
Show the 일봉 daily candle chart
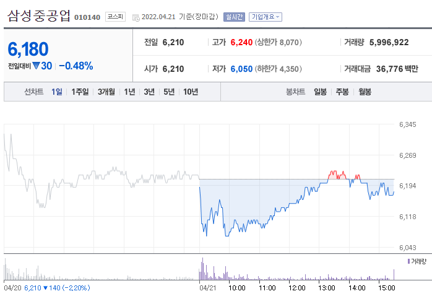[x=320, y=92]
